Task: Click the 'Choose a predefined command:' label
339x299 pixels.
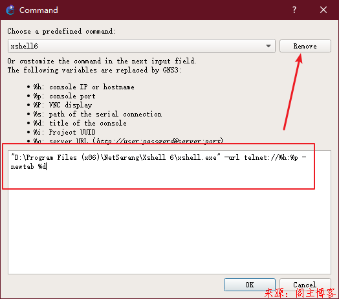Action: 61,31
